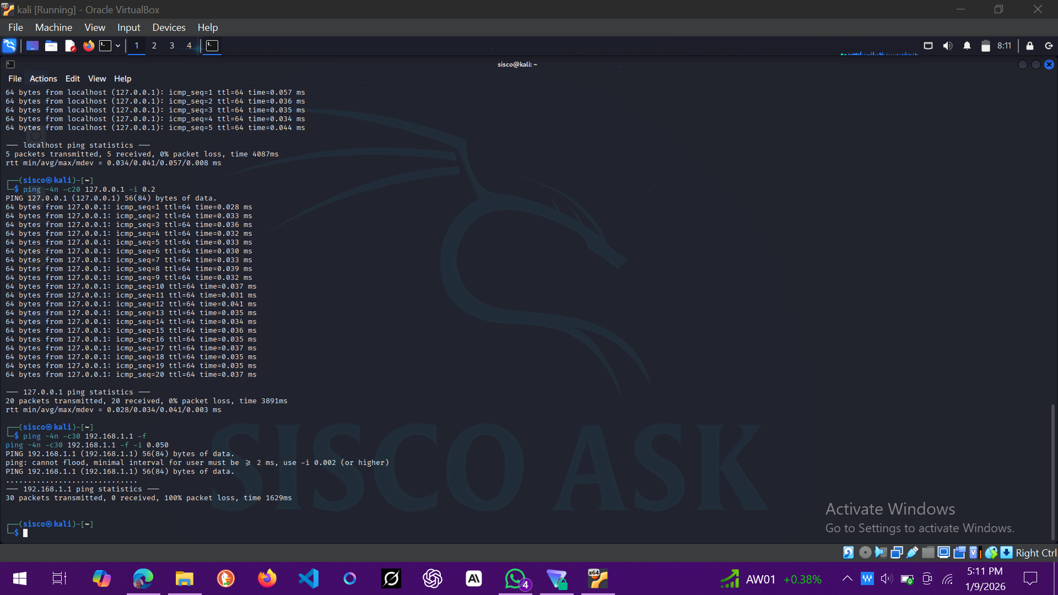Viewport: 1058px width, 595px height.
Task: Open terminal View menu
Action: pos(97,79)
